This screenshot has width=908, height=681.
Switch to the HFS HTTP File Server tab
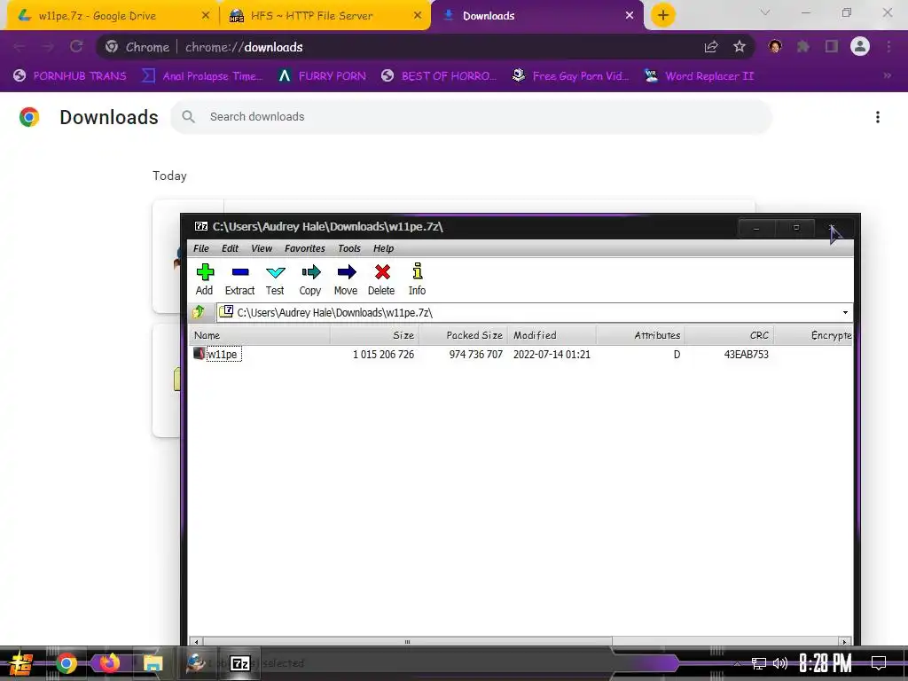coord(325,16)
